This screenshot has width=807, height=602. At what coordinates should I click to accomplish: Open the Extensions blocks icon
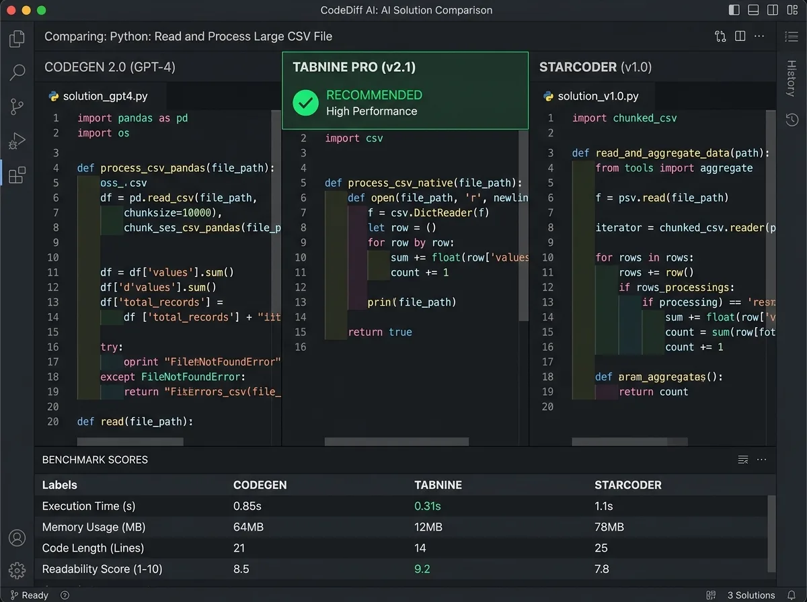coord(17,175)
